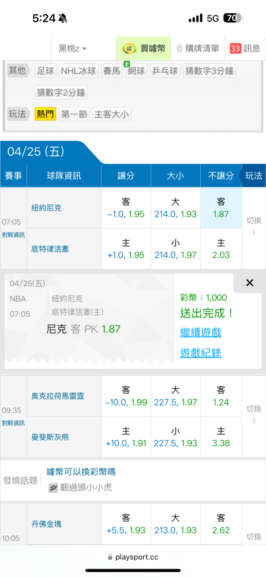Pick 雷霆 spread 客 -10.0, 1.99

[126, 396]
